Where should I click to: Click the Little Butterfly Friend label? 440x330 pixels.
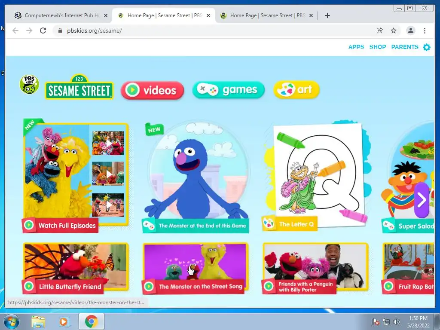[x=70, y=287]
